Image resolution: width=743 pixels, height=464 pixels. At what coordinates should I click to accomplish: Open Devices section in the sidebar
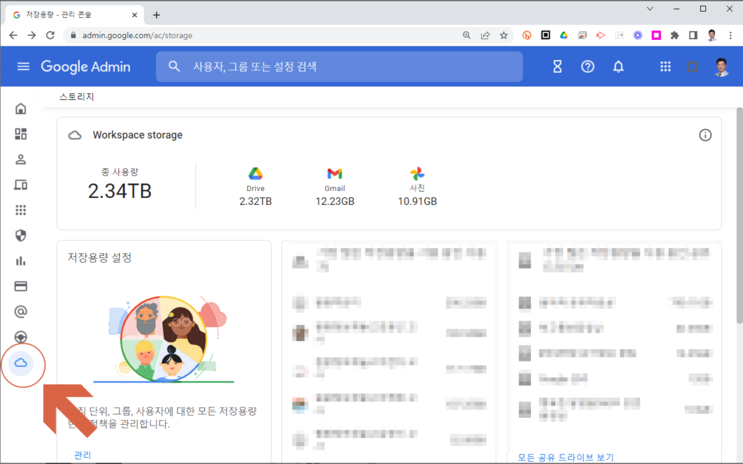point(21,185)
